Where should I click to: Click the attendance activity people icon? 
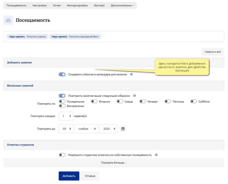click(8, 20)
